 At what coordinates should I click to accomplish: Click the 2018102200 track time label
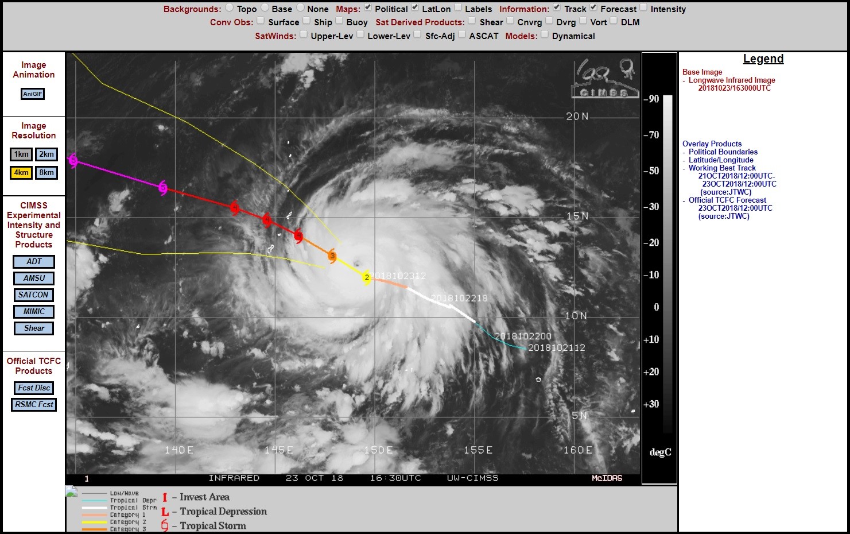coord(523,336)
